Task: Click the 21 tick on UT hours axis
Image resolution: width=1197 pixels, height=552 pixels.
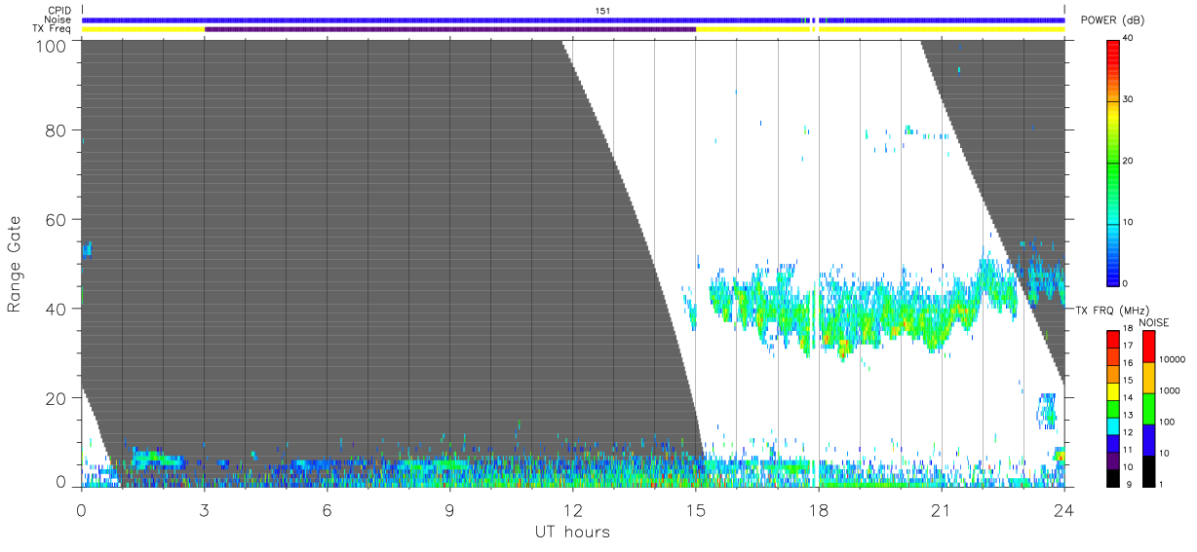Action: click(941, 509)
